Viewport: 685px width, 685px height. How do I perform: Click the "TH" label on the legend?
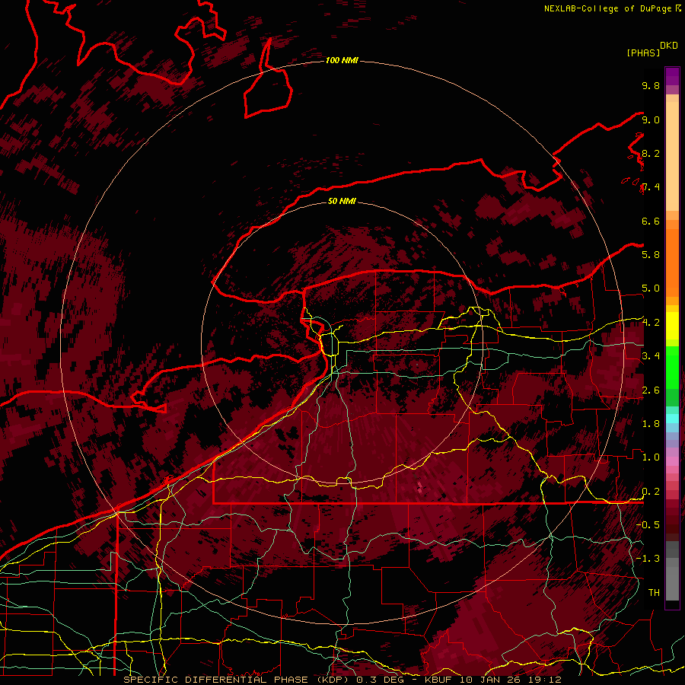pos(654,592)
